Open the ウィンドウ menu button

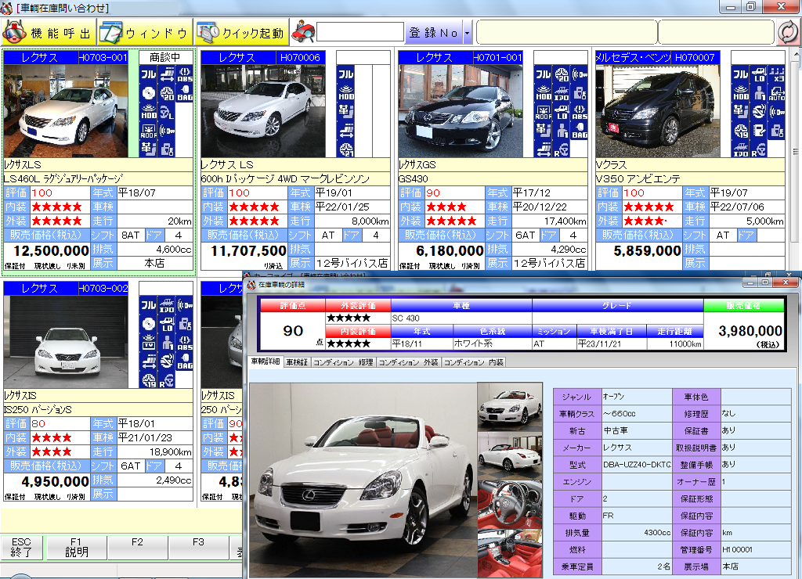(x=145, y=33)
